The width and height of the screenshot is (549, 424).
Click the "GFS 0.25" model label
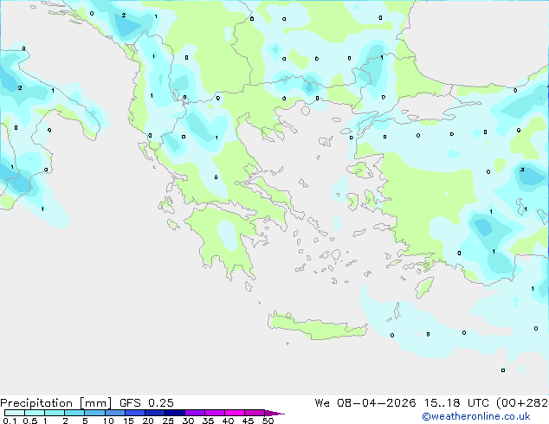(146, 402)
